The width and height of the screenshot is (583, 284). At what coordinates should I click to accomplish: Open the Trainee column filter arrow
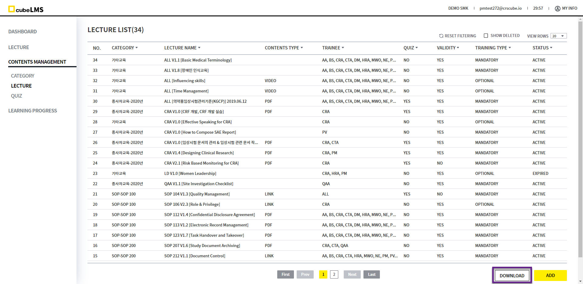pyautogui.click(x=343, y=48)
